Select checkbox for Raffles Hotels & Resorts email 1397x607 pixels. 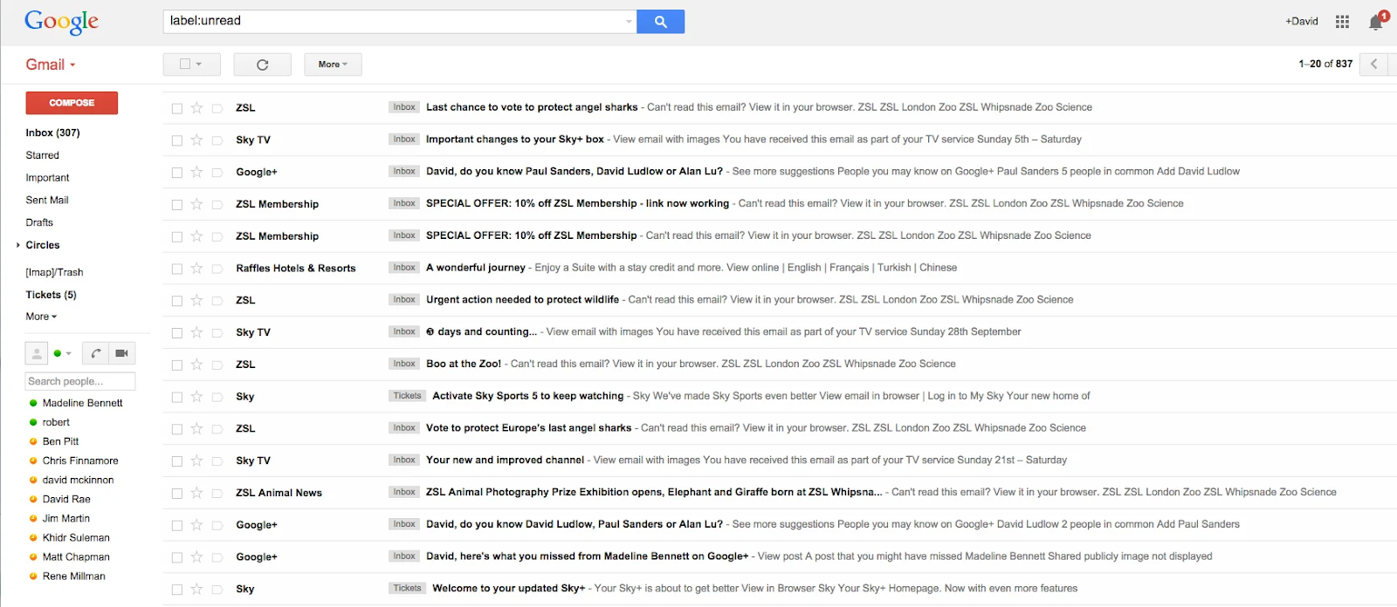pyautogui.click(x=177, y=269)
